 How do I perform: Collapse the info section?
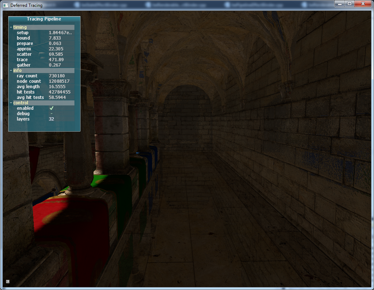click(x=11, y=71)
